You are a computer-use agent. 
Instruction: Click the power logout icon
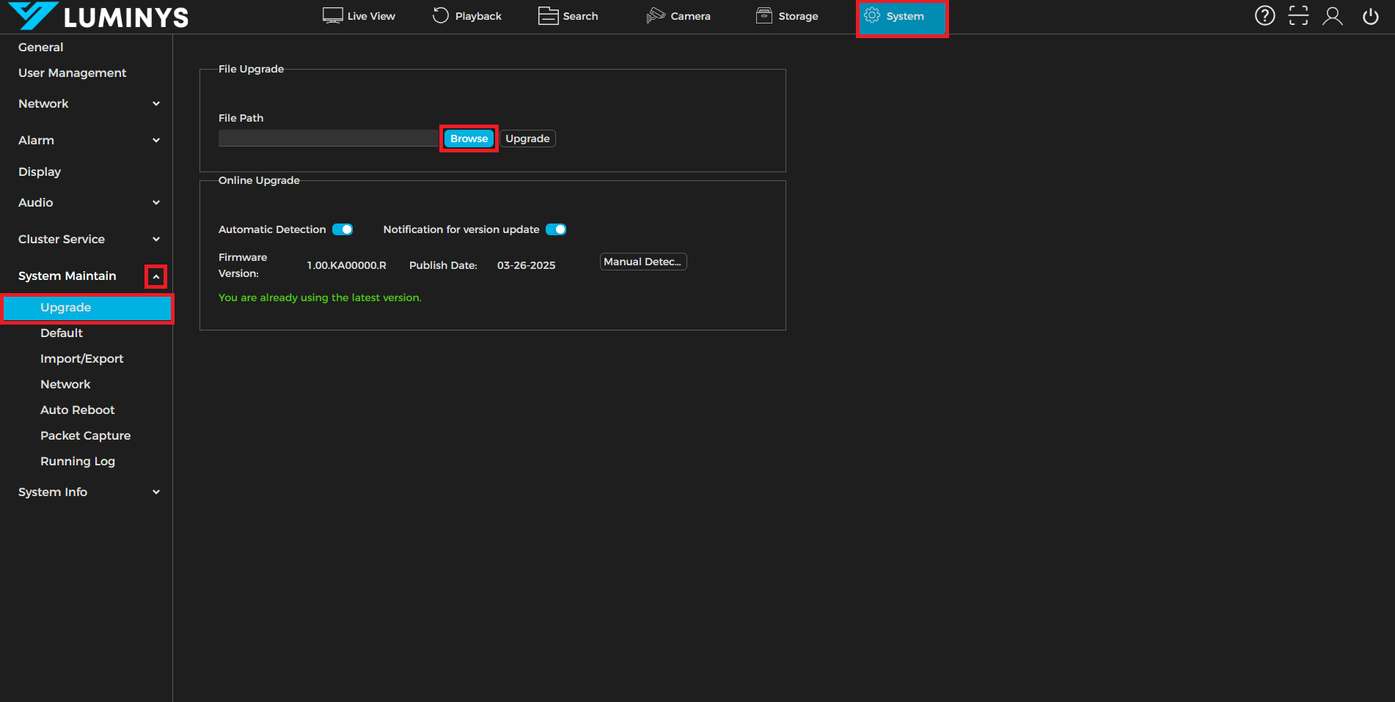[x=1370, y=16]
